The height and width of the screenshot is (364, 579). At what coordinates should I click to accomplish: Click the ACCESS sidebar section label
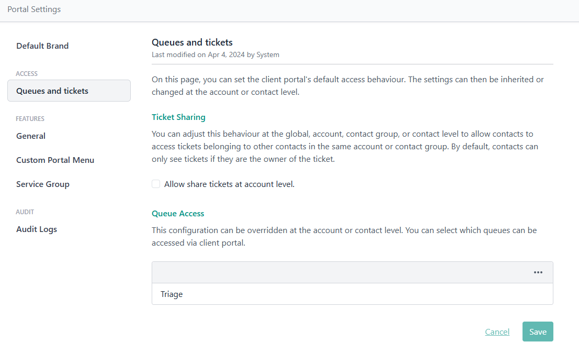pyautogui.click(x=27, y=74)
